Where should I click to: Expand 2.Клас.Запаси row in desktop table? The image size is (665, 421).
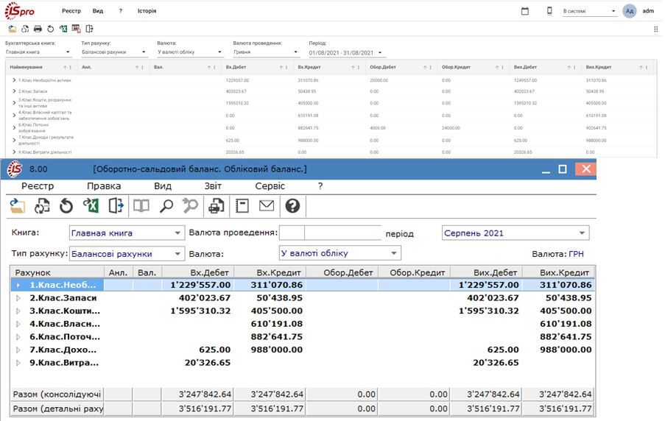[x=18, y=298]
